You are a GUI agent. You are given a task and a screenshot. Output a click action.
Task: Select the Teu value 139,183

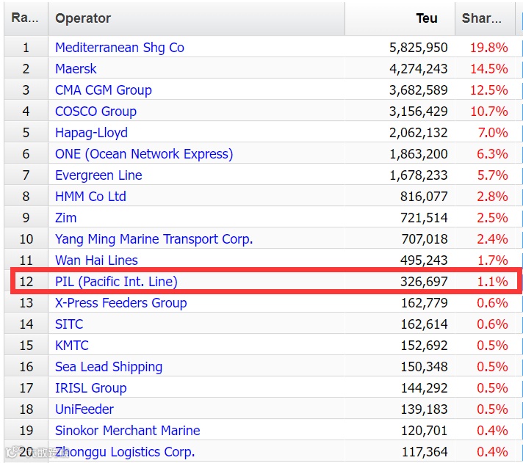425,409
